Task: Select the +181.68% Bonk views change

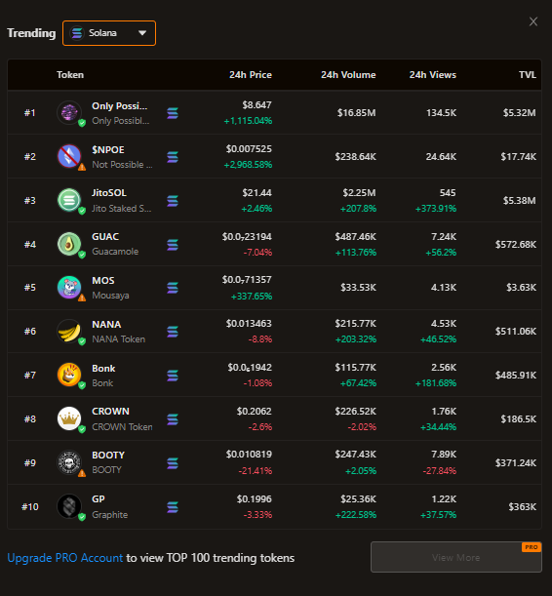Action: pyautogui.click(x=436, y=383)
